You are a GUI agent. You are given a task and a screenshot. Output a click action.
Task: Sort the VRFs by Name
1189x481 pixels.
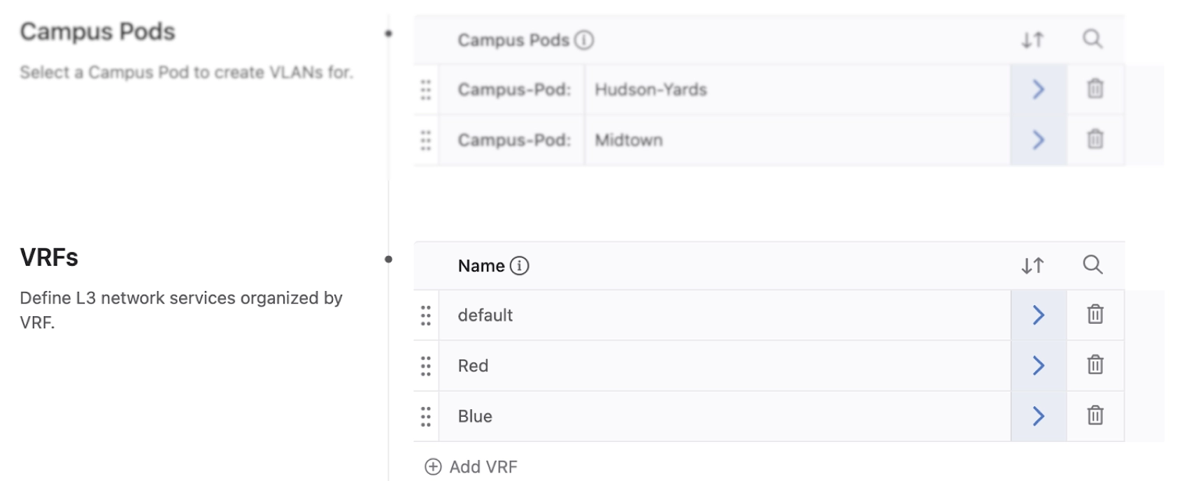(1032, 266)
